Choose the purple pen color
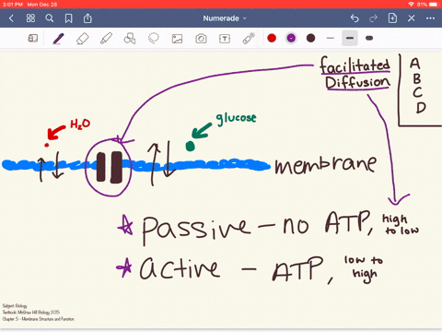The image size is (442, 332). click(x=291, y=38)
